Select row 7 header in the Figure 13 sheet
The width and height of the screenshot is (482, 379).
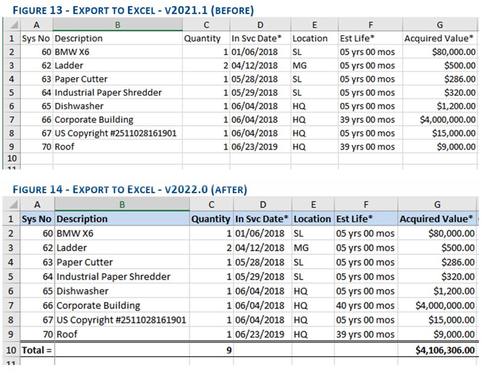click(11, 120)
